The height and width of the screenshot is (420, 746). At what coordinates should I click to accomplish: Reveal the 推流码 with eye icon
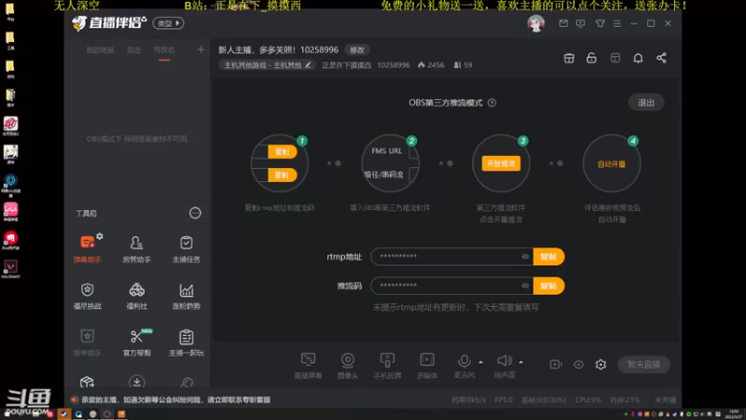coord(525,286)
